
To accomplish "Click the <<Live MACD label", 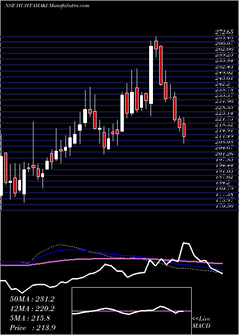I will 201,323.
